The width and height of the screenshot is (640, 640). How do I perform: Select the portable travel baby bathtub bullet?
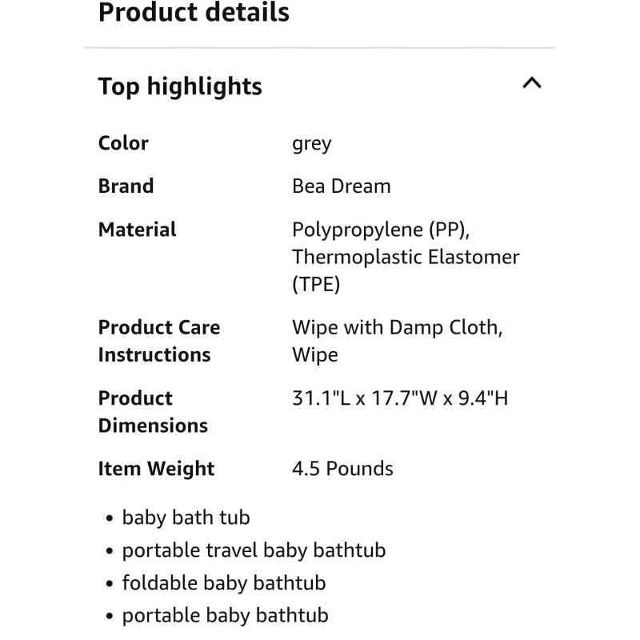point(254,550)
